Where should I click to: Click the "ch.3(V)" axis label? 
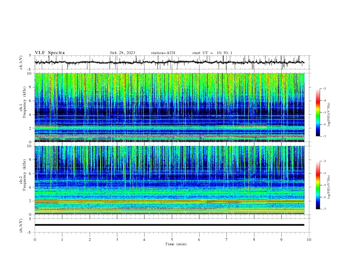coord(21,225)
